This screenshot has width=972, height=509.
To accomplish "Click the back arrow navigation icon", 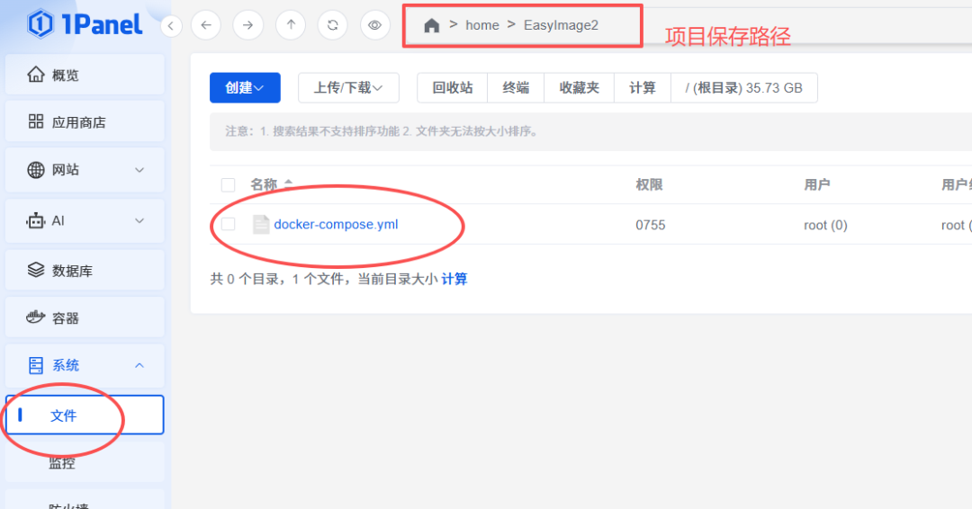I will (206, 25).
